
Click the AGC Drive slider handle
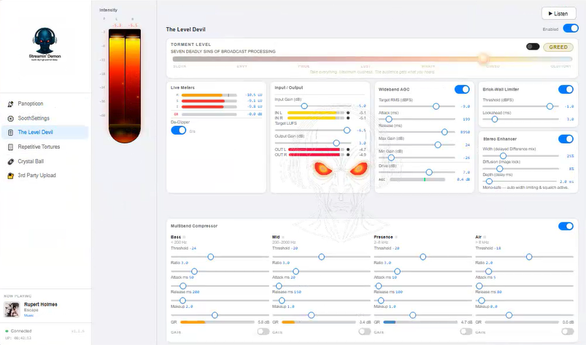point(429,172)
